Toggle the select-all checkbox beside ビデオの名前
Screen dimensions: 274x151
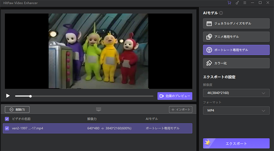point(7,119)
